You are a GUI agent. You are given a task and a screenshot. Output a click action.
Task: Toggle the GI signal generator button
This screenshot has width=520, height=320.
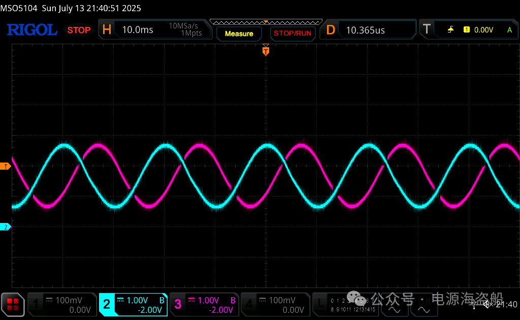point(394,306)
